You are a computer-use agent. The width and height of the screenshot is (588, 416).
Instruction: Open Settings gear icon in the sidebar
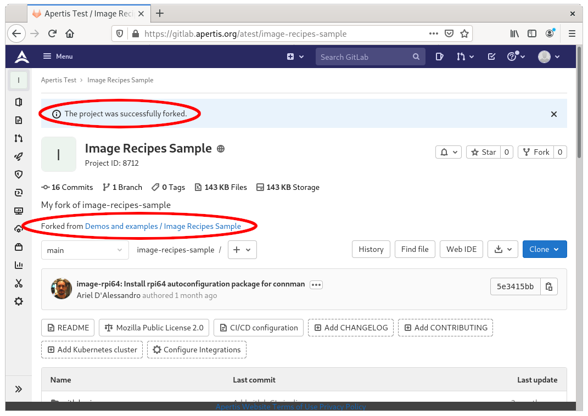click(x=18, y=301)
